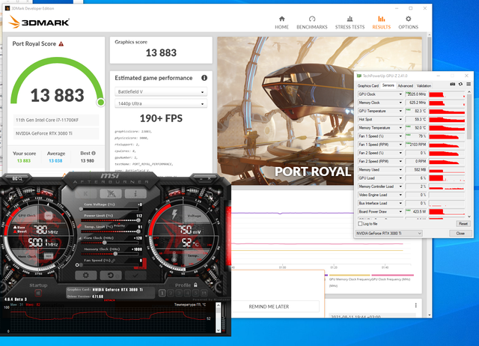
Task: Click Afterburner reset to defaults button
Action: tap(111, 275)
